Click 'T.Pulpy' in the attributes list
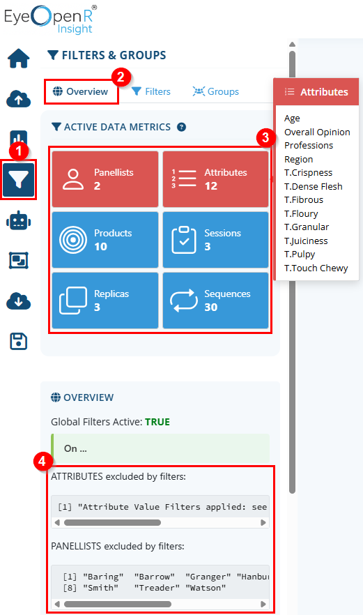 (300, 254)
